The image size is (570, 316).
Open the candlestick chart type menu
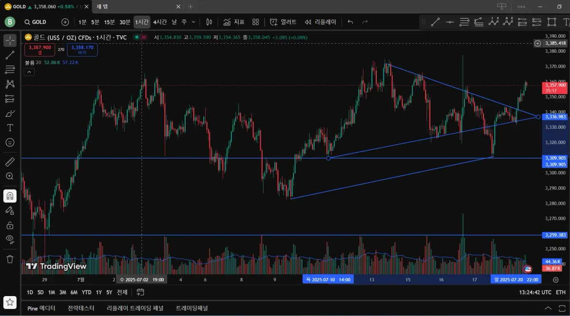coord(209,22)
